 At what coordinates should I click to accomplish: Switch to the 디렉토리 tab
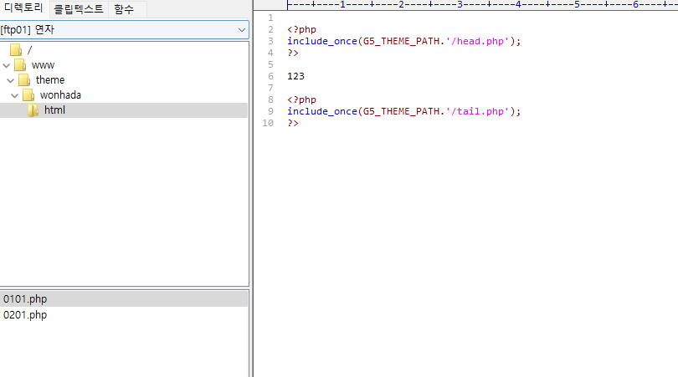tap(23, 9)
